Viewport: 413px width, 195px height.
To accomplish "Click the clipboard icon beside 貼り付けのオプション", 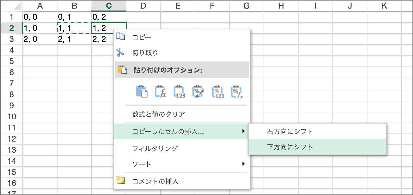I will tap(122, 70).
